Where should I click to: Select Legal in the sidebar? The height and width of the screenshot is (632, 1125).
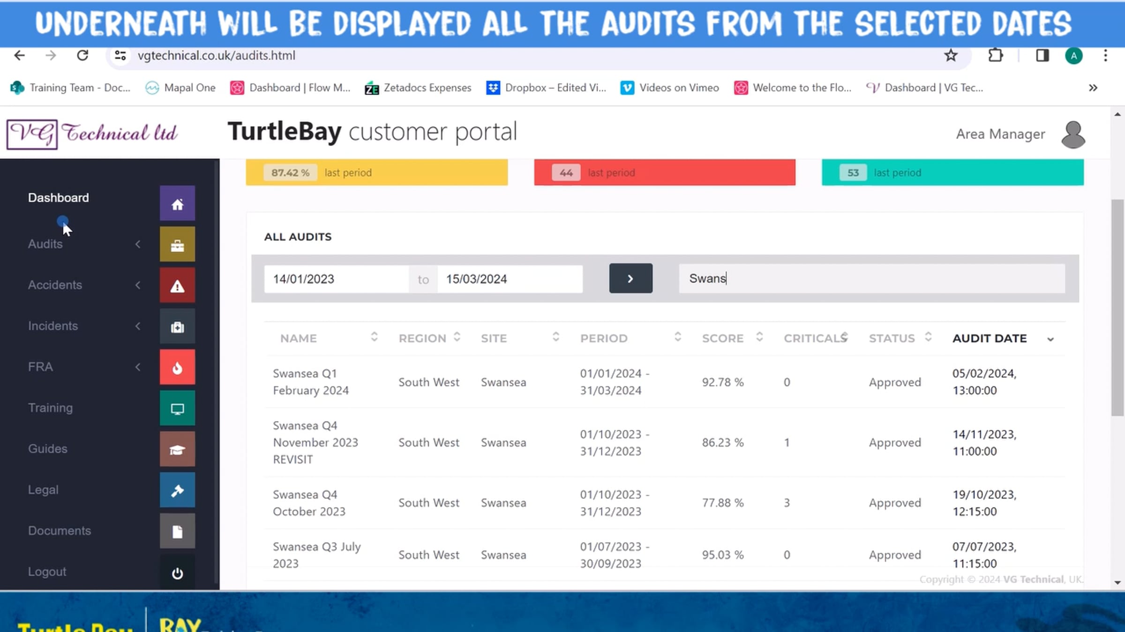[x=43, y=490]
